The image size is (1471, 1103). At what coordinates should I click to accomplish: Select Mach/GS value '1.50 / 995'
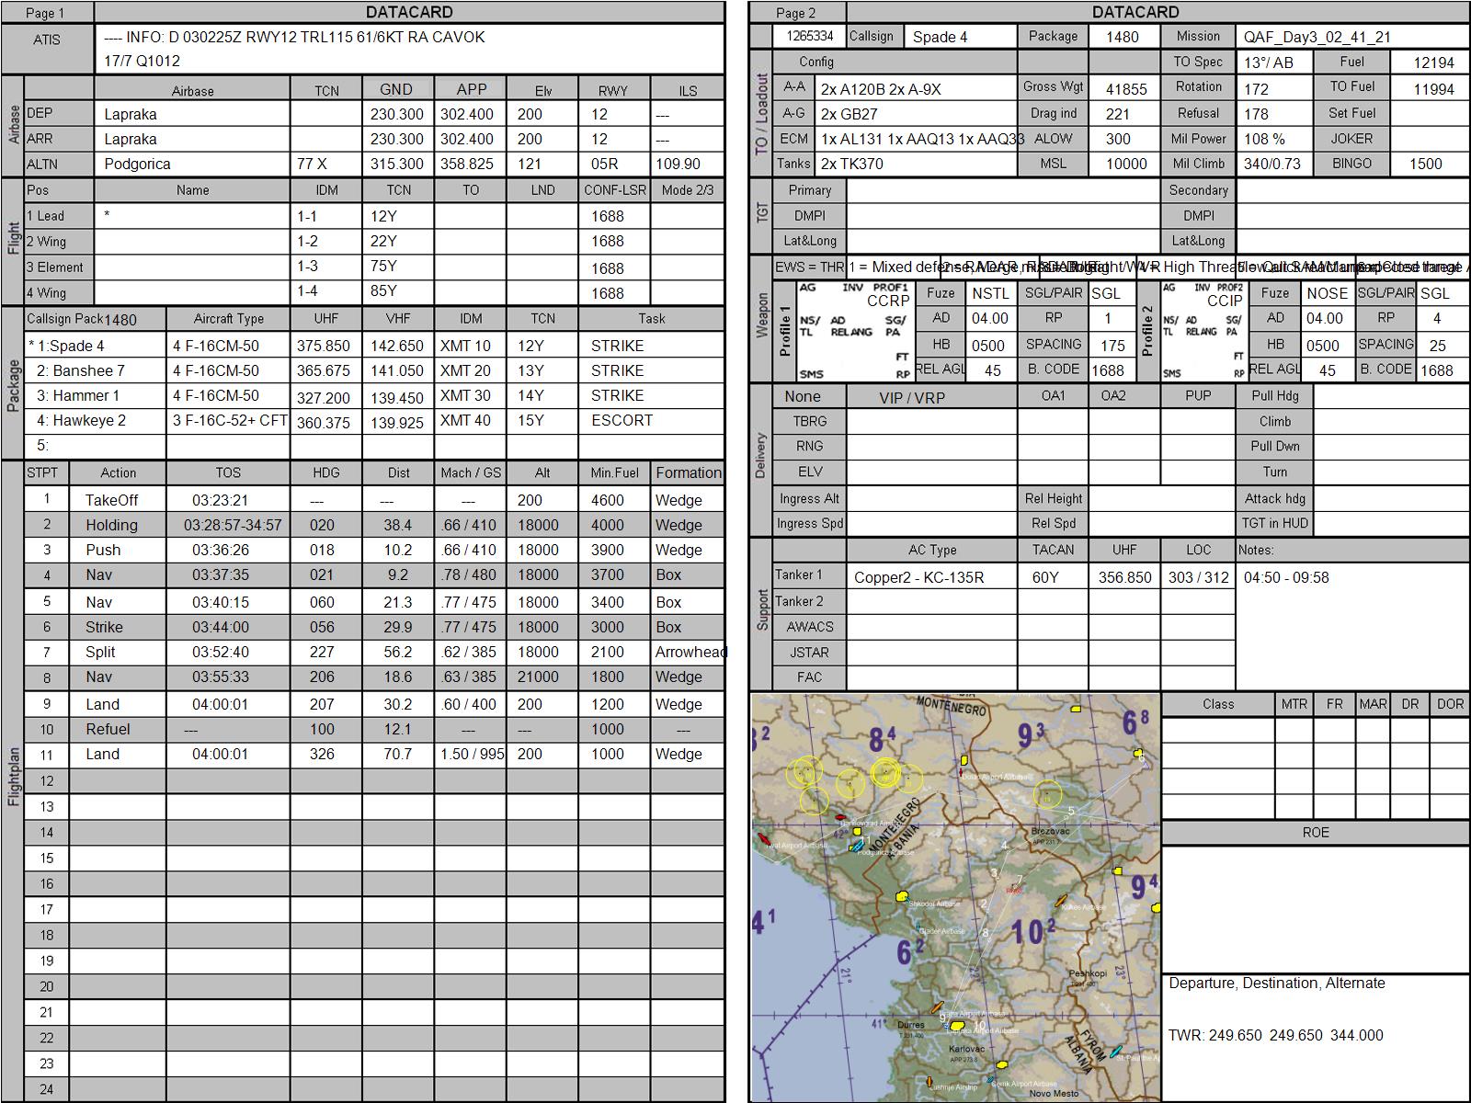click(472, 754)
